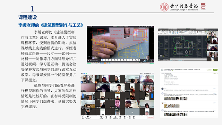222x125 pixels.
Task: Play the model-making video
Action: coord(89,60)
